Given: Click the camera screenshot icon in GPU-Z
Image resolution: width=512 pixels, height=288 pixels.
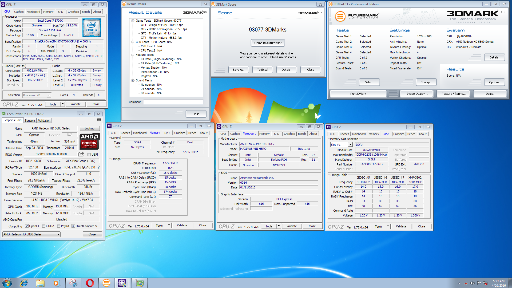Looking at the screenshot, I should pyautogui.click(x=99, y=120).
